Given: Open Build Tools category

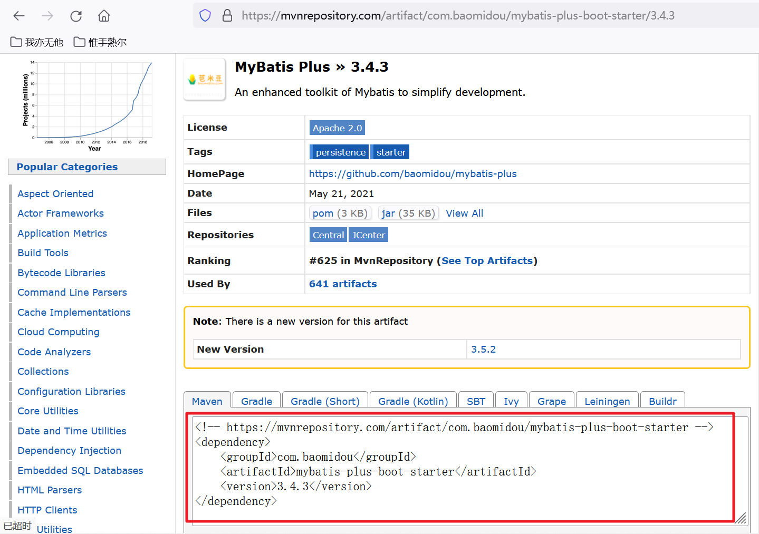Looking at the screenshot, I should point(43,253).
